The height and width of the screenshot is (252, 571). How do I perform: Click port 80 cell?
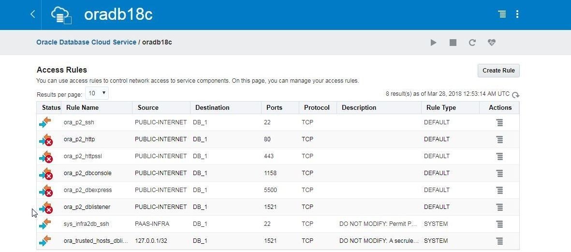click(267, 139)
